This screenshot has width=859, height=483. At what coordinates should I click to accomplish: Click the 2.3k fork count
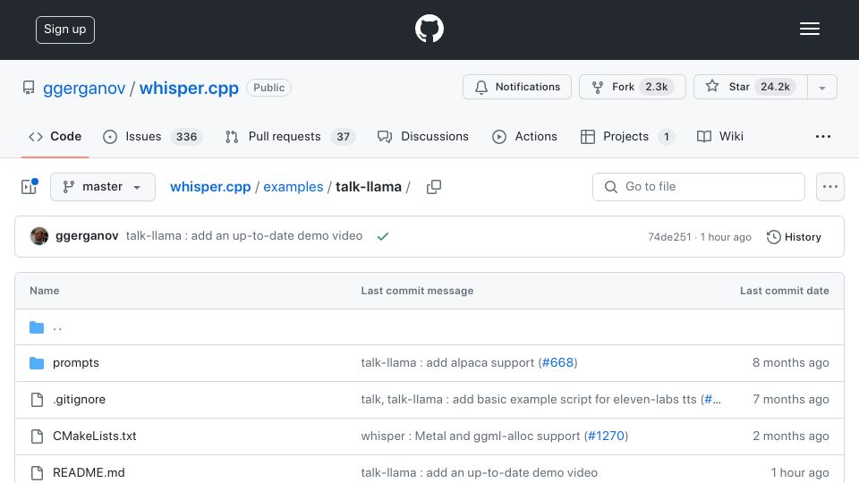pyautogui.click(x=656, y=87)
